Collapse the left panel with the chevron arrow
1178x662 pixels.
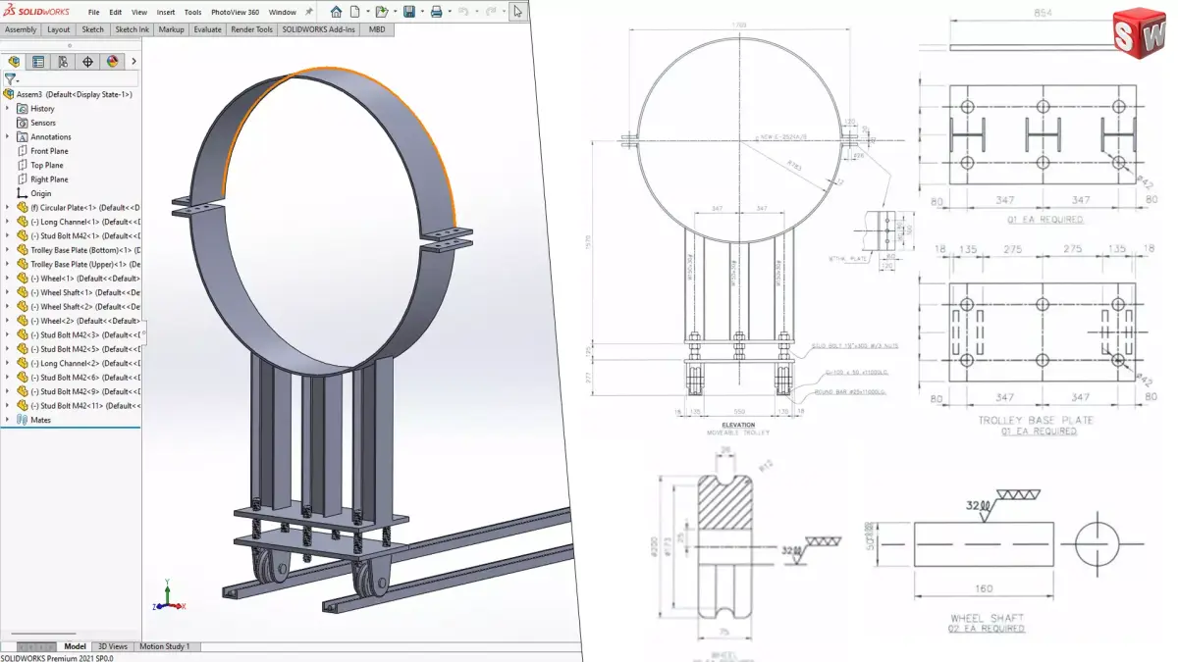[x=134, y=61]
